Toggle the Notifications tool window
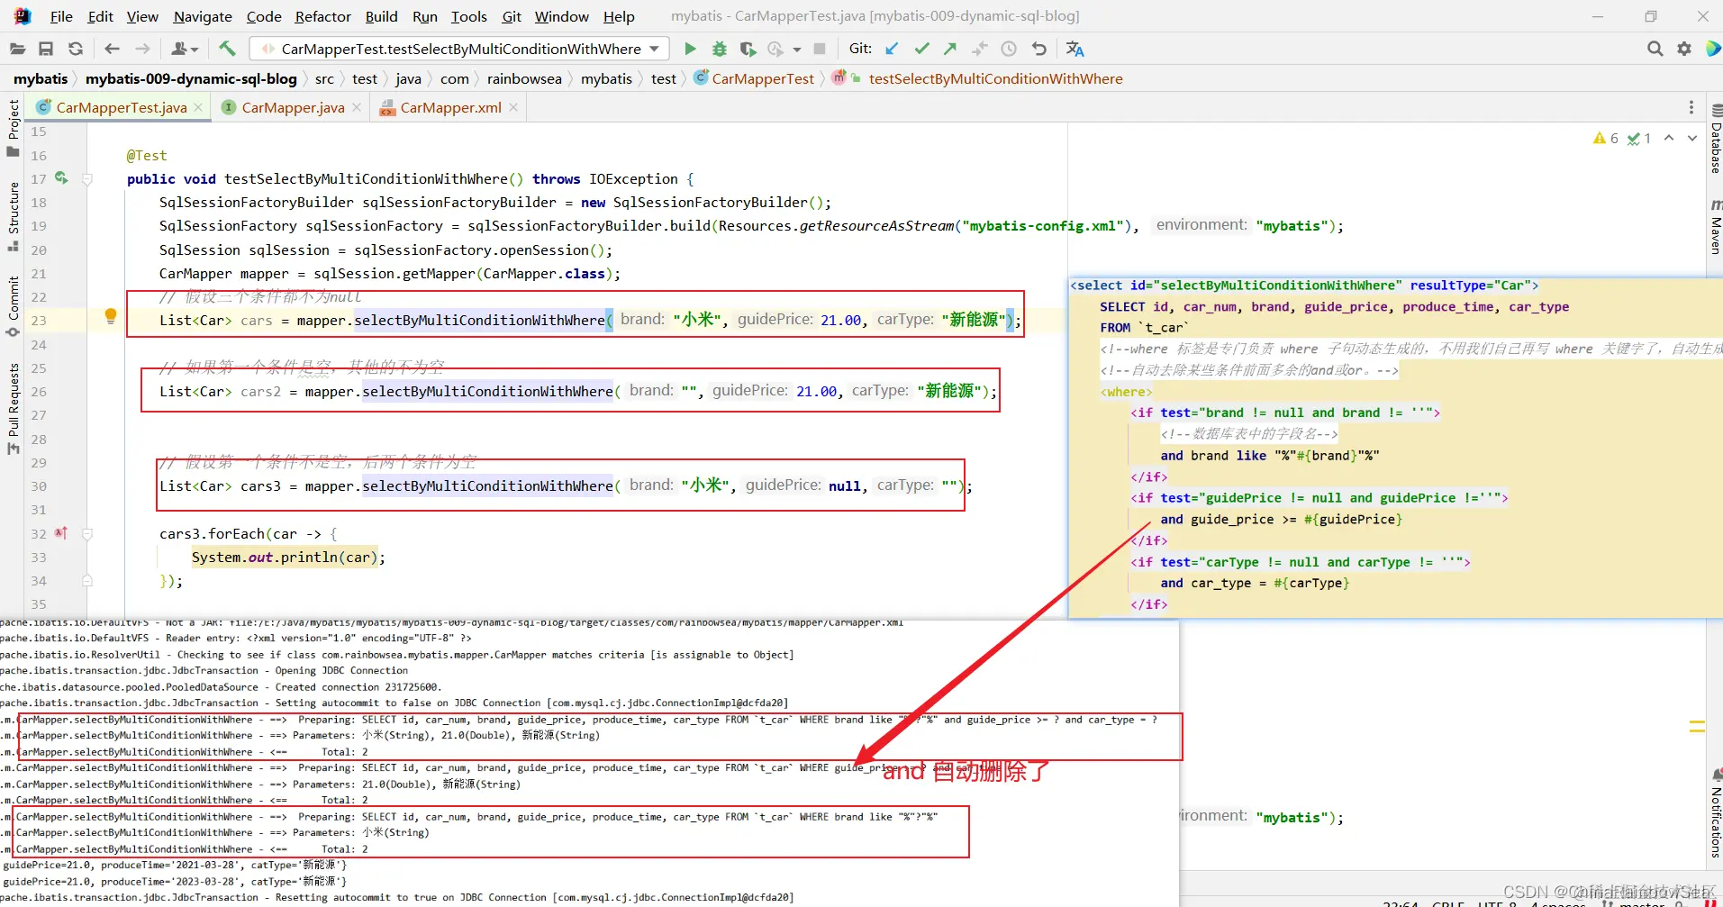The height and width of the screenshot is (907, 1723). [1715, 813]
